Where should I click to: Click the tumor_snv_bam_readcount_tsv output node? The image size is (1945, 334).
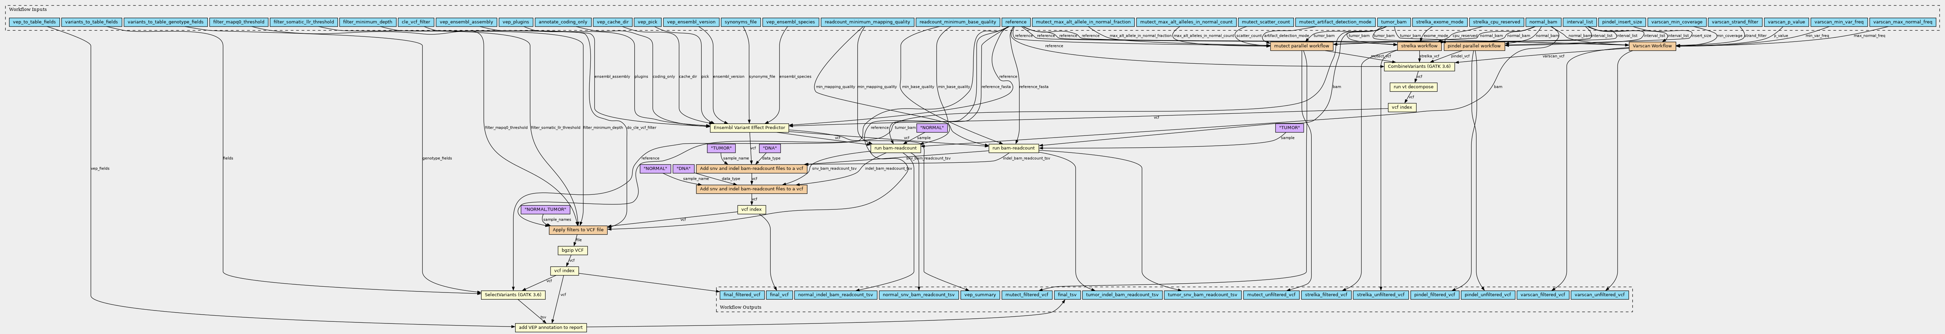tap(1202, 295)
